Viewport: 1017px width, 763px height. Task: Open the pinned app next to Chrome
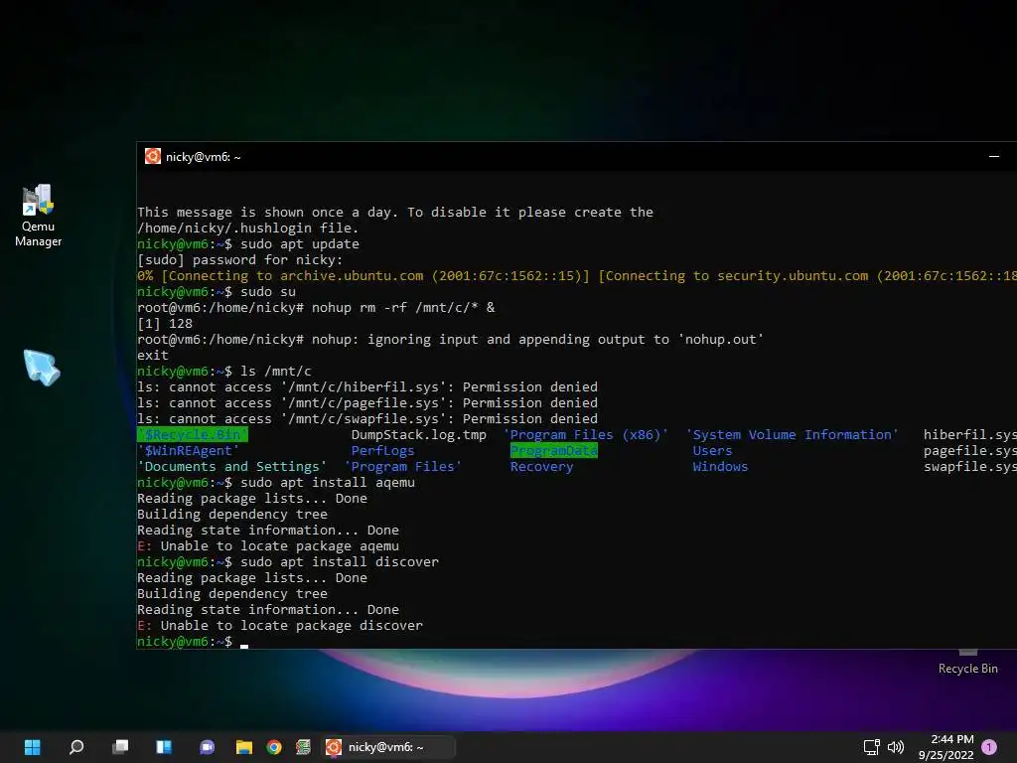click(x=303, y=747)
